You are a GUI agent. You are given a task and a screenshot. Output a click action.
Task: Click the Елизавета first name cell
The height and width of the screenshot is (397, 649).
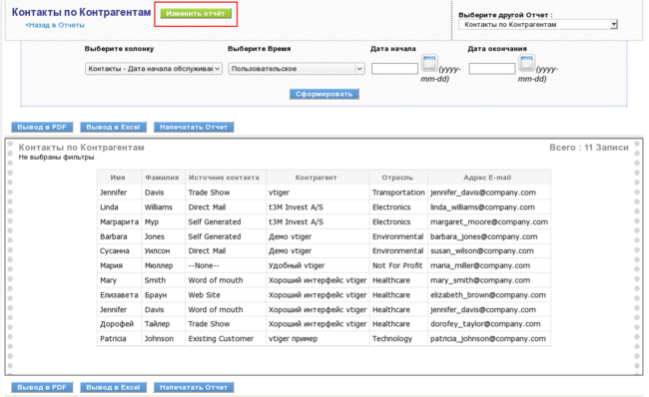pos(119,295)
